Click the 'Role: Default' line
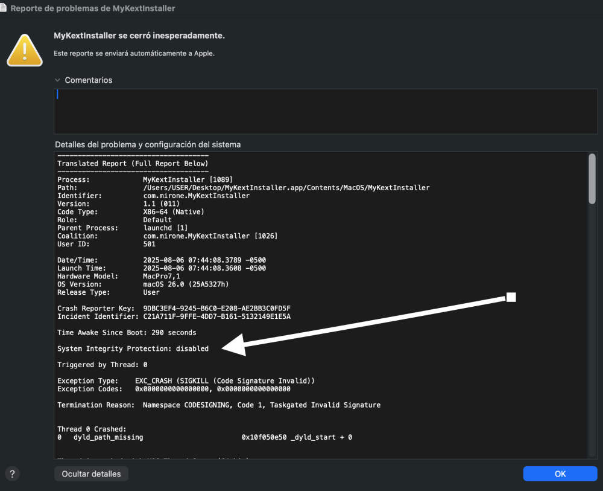 (115, 220)
